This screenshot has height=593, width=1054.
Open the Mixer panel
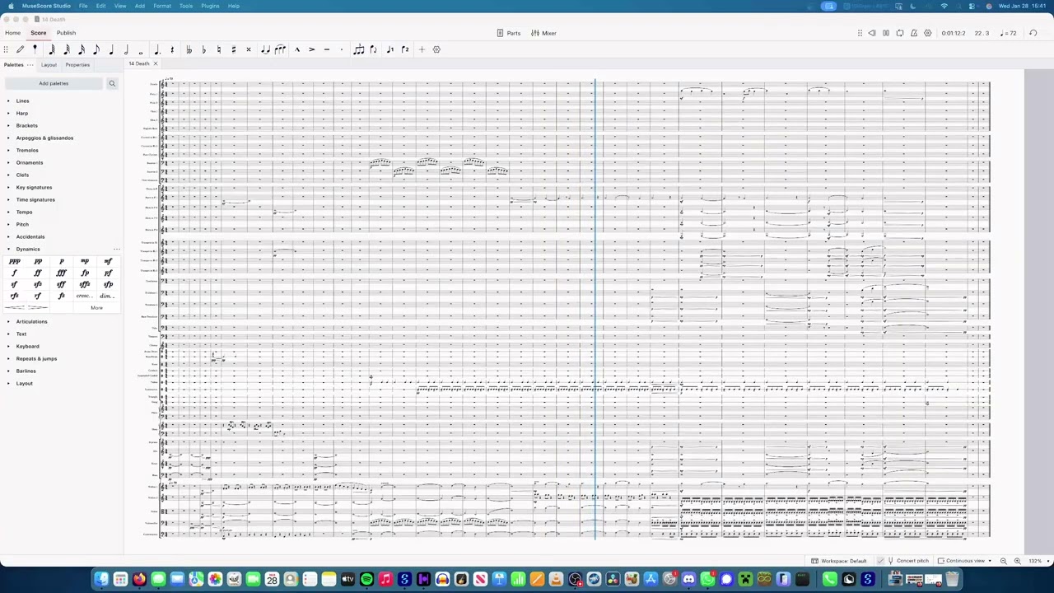(x=543, y=33)
